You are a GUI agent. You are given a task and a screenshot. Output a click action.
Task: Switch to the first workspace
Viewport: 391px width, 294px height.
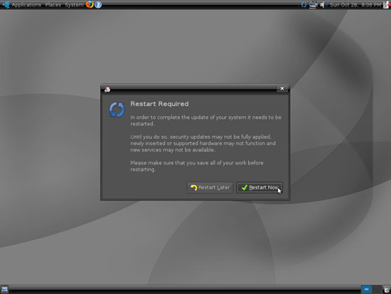click(x=366, y=289)
